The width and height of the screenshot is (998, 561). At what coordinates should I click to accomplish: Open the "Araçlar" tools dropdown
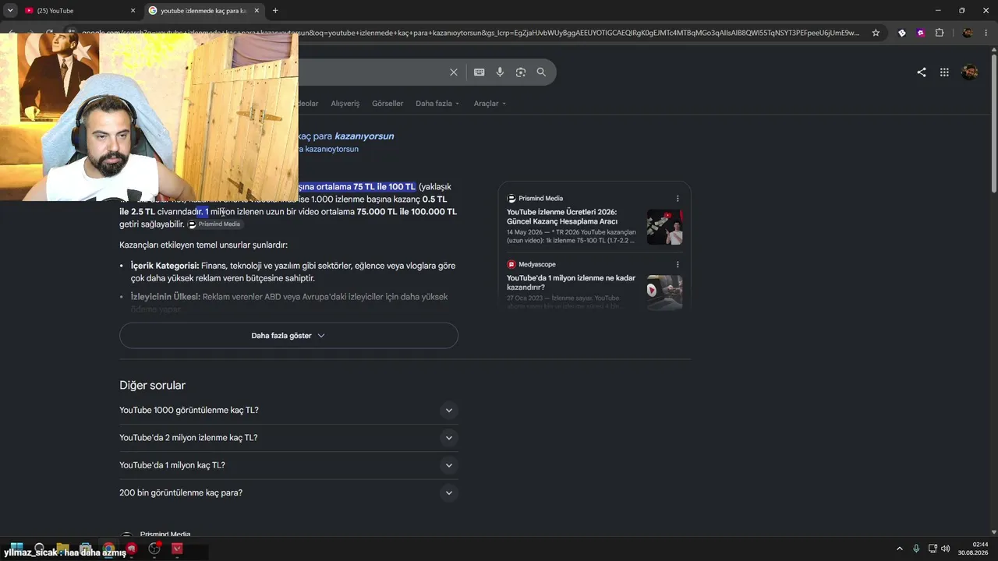pyautogui.click(x=490, y=104)
